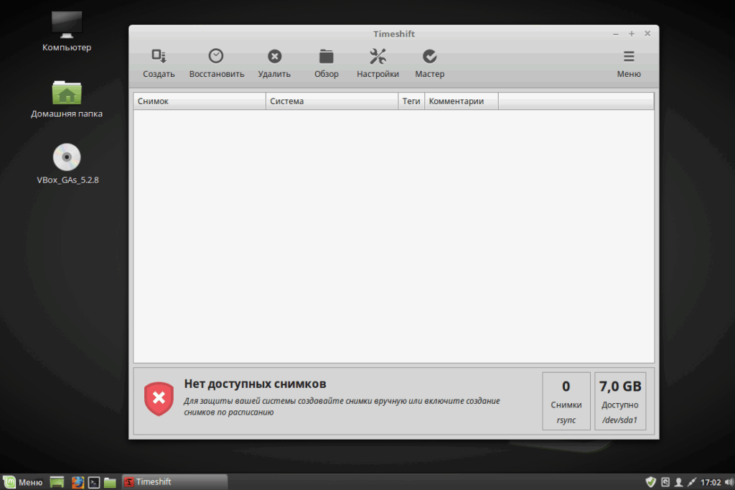Open Настройки settings tools icon
This screenshot has height=490, width=735.
(x=378, y=56)
